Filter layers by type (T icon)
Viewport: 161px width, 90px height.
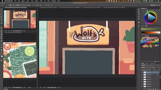click(154, 65)
